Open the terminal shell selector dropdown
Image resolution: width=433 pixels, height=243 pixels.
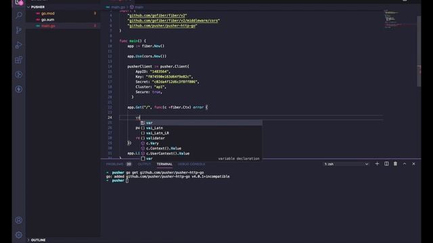tap(346, 164)
